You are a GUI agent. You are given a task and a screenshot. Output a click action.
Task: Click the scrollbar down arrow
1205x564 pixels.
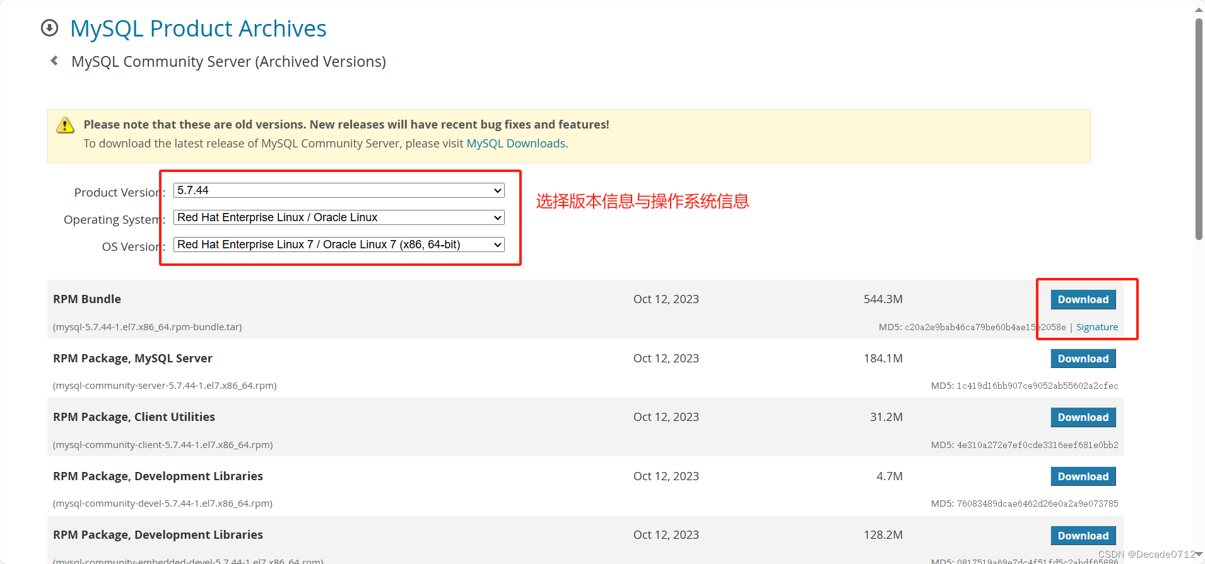pos(1199,555)
